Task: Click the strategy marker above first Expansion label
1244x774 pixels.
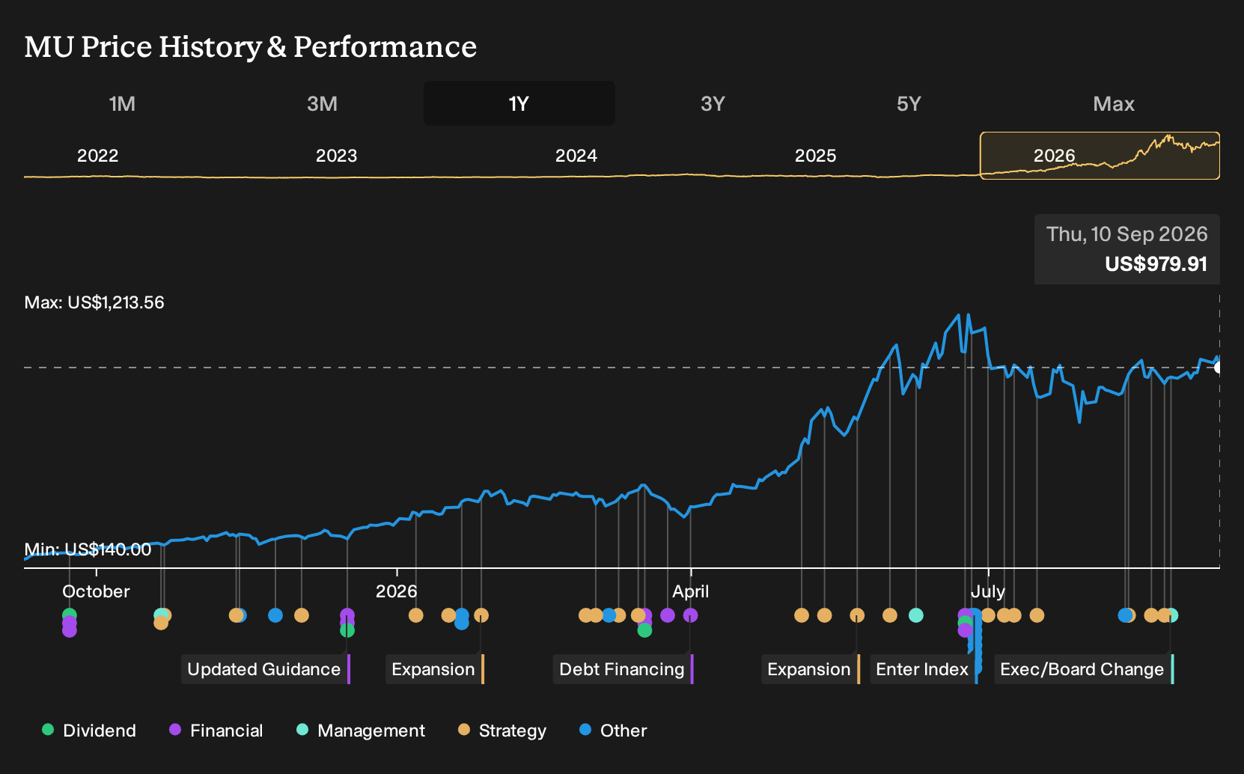Action: point(481,615)
